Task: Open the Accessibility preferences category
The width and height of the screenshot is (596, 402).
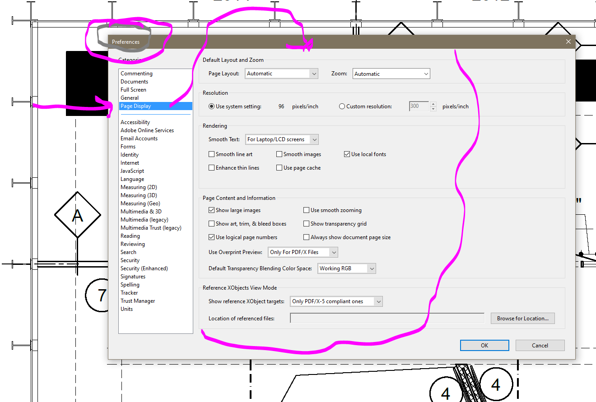Action: click(135, 122)
